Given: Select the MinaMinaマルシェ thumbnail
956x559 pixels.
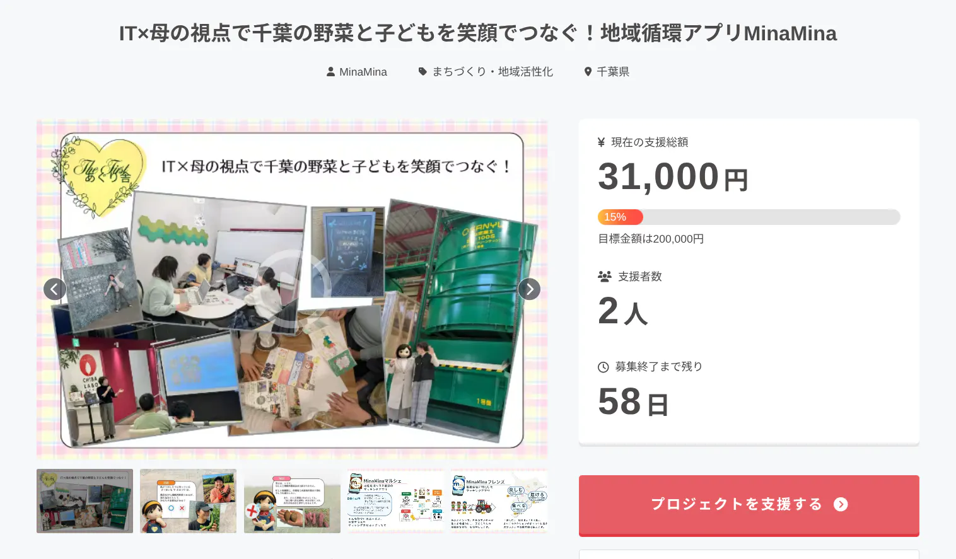Looking at the screenshot, I should (x=395, y=501).
